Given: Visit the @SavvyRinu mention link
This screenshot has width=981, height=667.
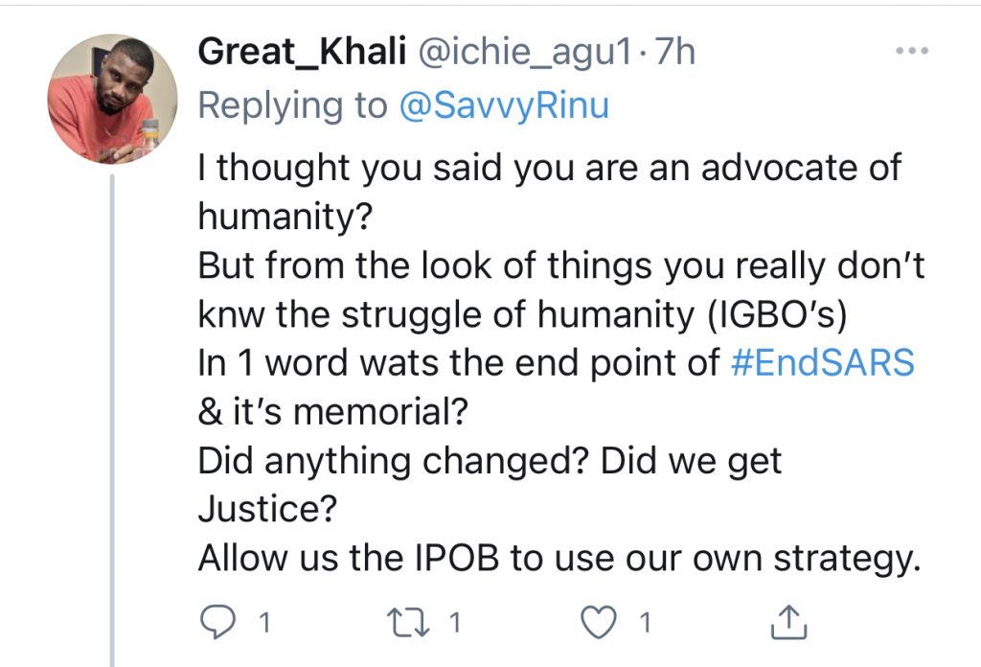Looking at the screenshot, I should coord(504,105).
